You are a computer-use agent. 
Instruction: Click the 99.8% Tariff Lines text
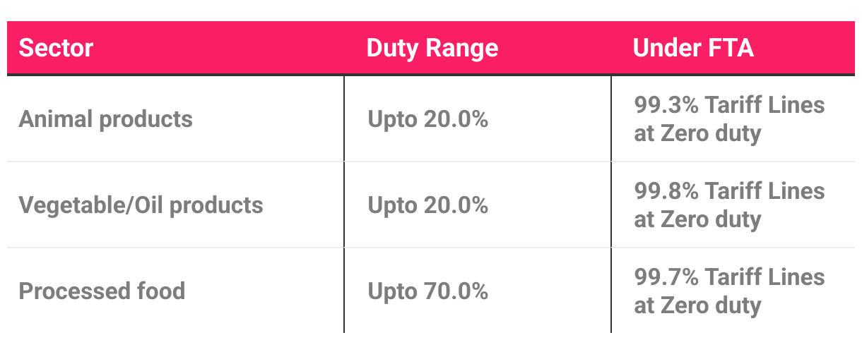pos(728,191)
